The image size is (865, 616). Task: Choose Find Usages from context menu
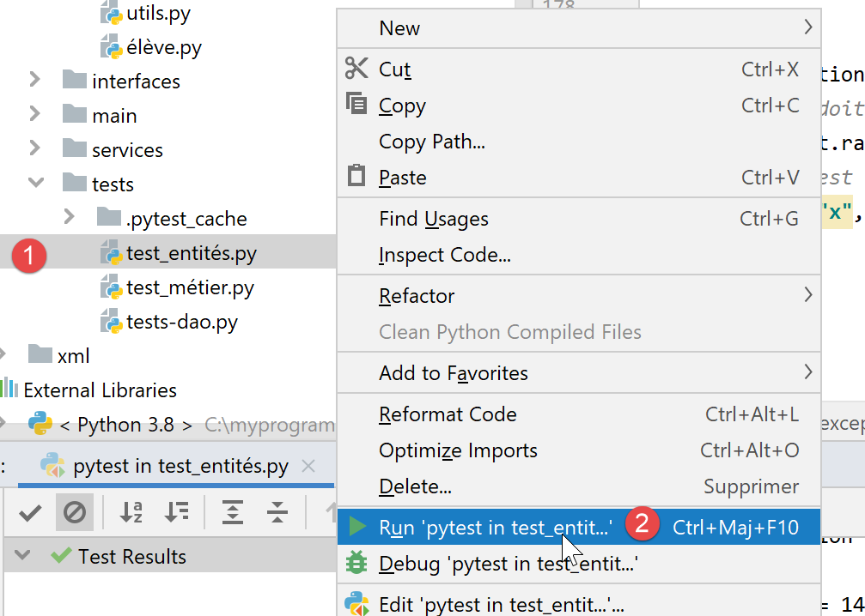[x=433, y=219]
